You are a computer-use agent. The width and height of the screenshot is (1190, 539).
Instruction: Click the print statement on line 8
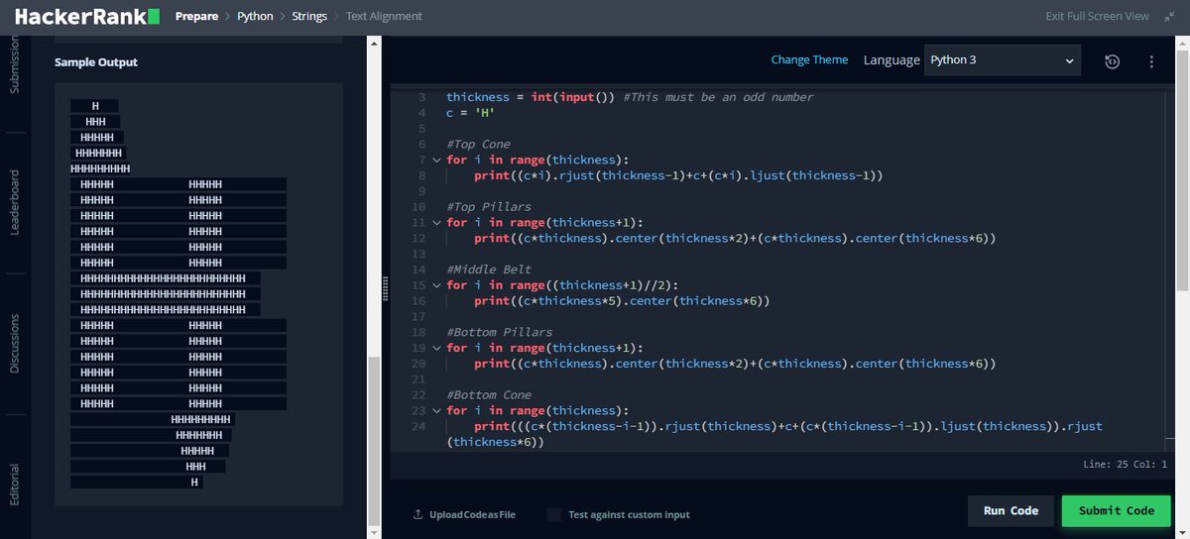[x=678, y=175]
